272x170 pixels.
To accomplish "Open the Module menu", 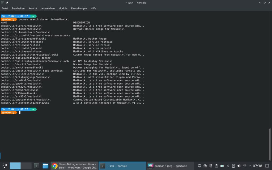I will [x=63, y=8].
